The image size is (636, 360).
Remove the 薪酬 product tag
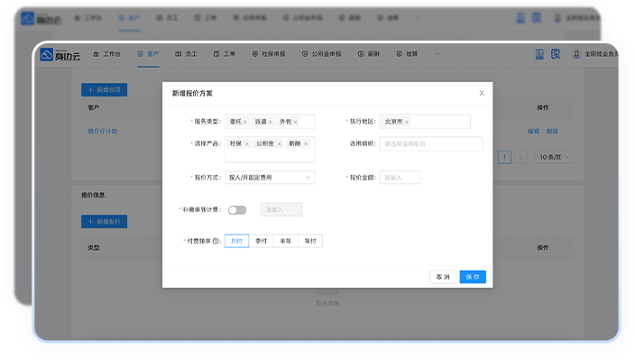click(x=306, y=143)
